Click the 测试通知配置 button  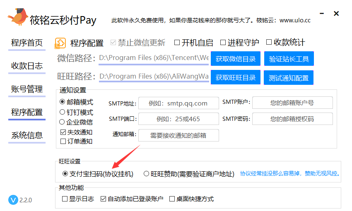click(x=289, y=78)
